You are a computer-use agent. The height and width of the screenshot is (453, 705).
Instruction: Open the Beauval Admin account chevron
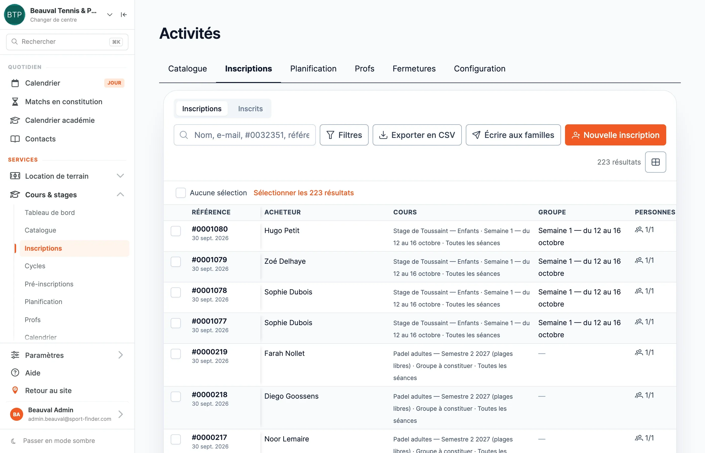pyautogui.click(x=120, y=414)
